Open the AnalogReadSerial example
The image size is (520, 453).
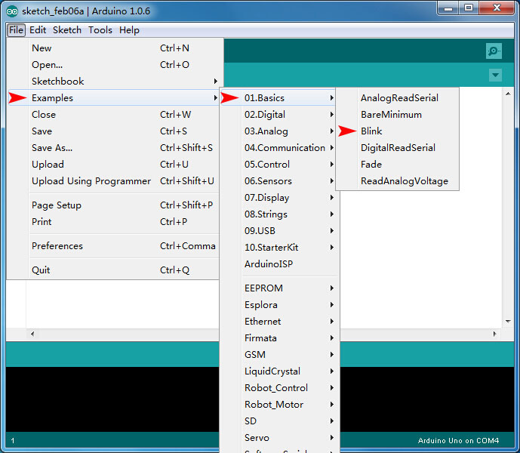399,98
